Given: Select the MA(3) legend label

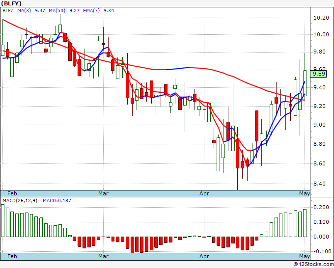Looking at the screenshot, I should (24, 10).
